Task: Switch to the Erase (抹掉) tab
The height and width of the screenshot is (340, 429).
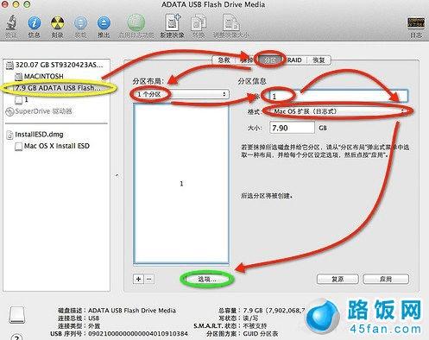Action: [247, 60]
